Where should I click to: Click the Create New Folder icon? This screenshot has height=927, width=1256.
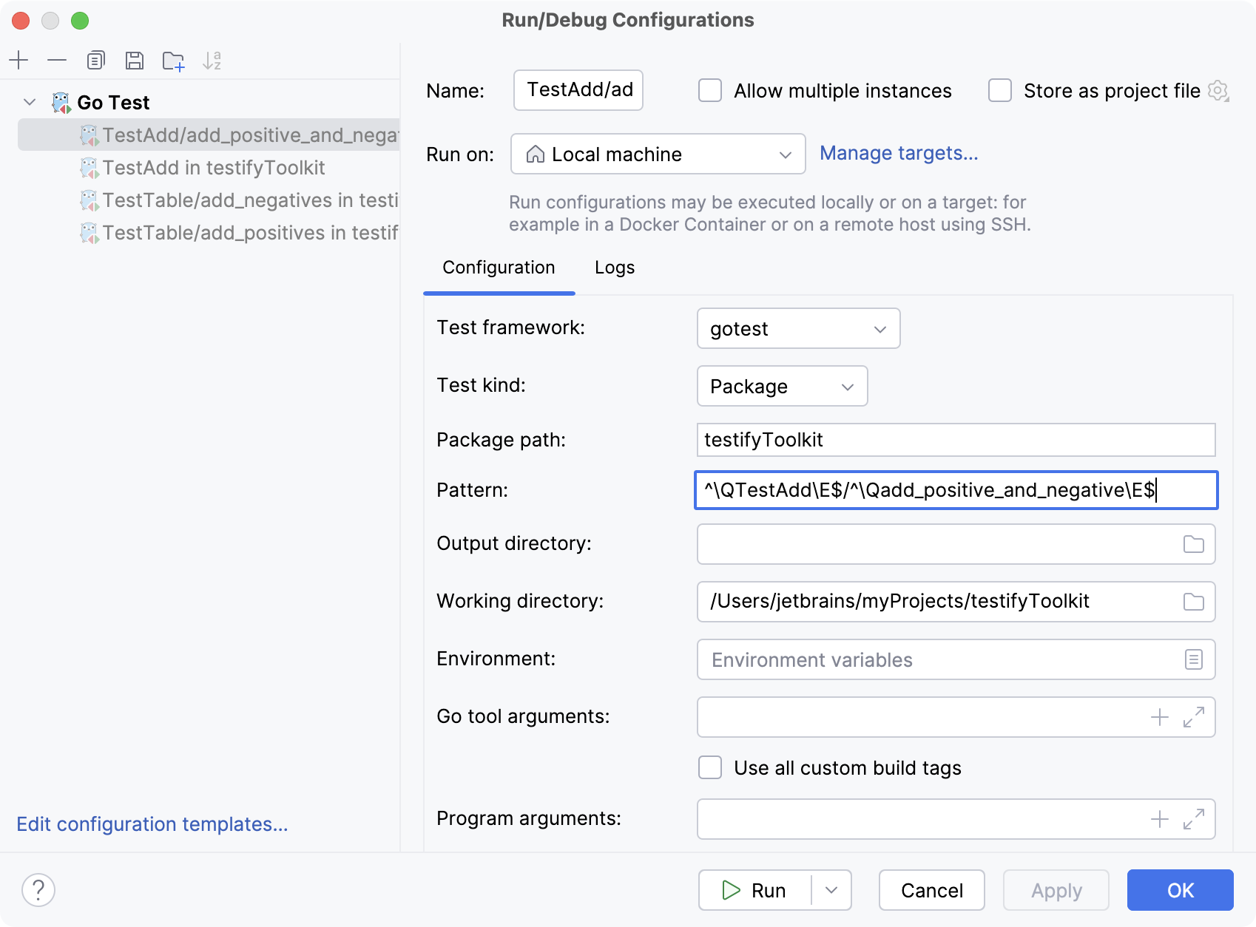173,61
